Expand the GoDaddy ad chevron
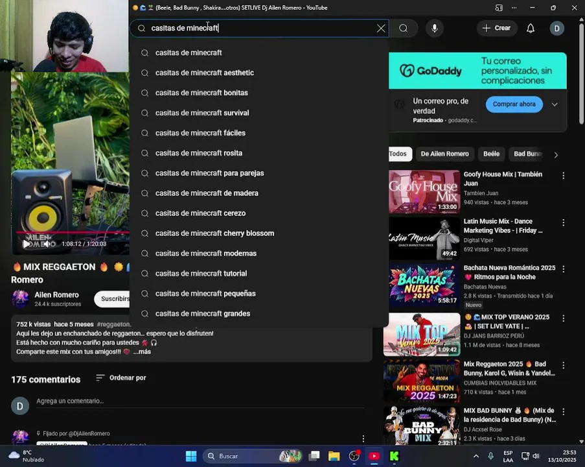 click(x=555, y=104)
